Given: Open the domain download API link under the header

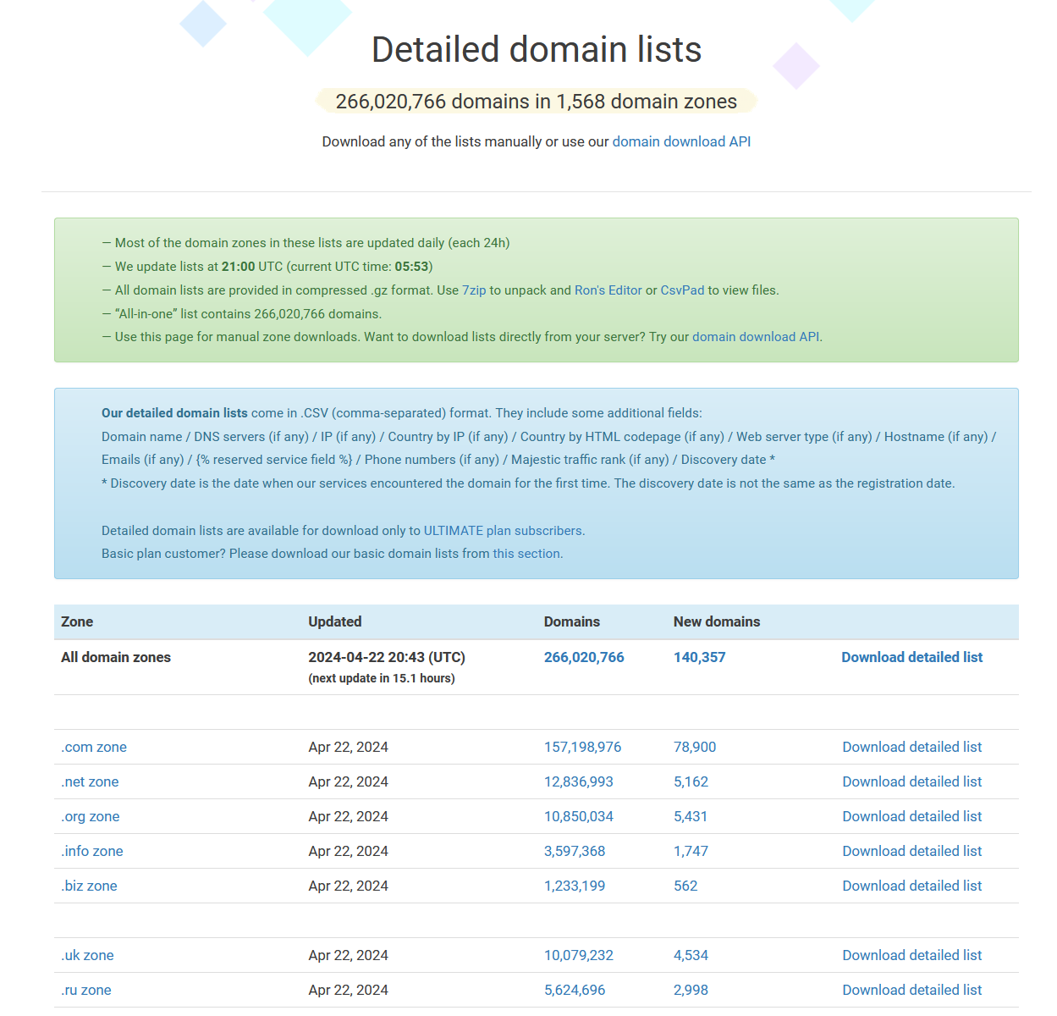Looking at the screenshot, I should click(681, 141).
